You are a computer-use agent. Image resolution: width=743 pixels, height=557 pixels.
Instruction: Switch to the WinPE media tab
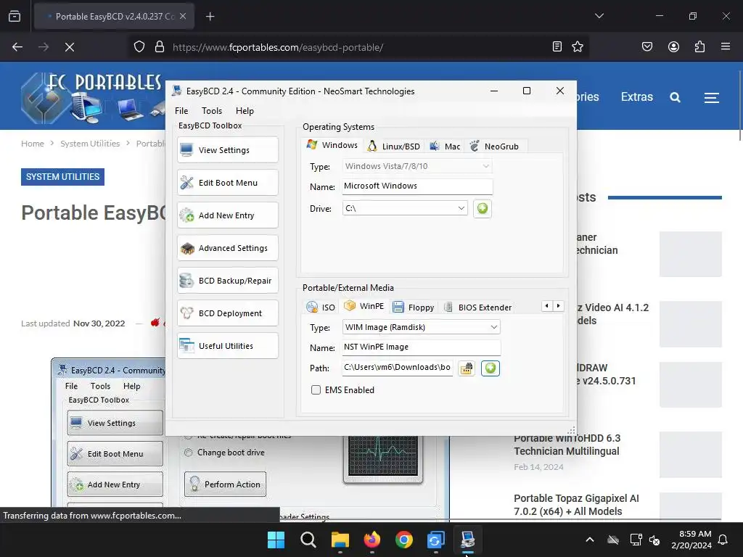[x=364, y=306]
